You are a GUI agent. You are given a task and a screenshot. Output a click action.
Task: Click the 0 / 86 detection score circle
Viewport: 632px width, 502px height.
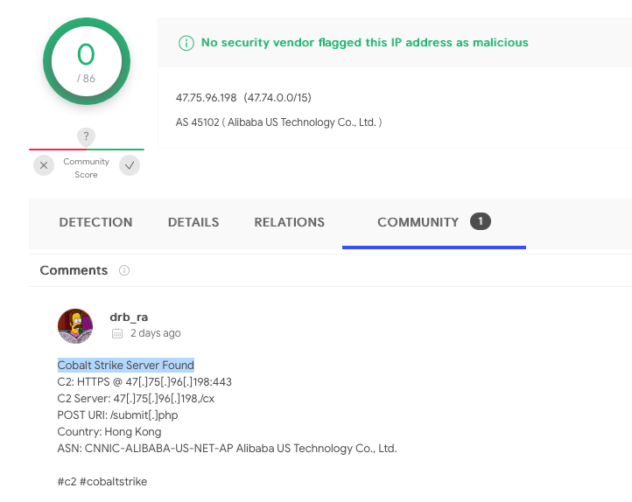point(87,61)
